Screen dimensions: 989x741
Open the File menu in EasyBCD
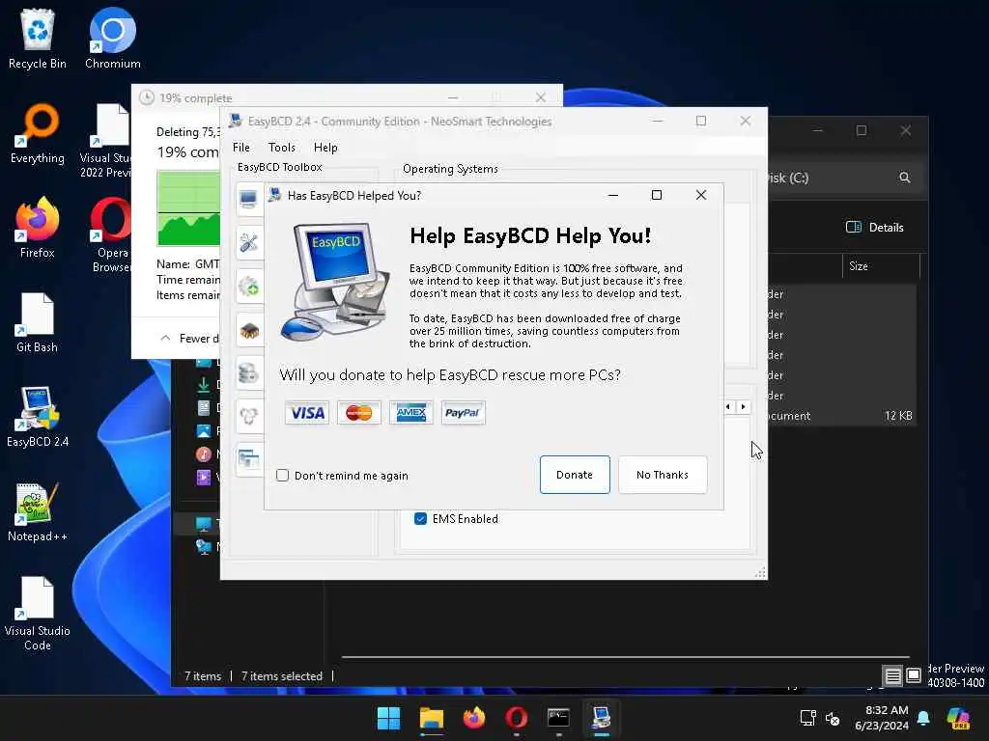(240, 148)
